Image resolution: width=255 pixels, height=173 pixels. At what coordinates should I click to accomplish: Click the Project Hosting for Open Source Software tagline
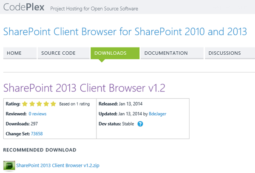(94, 8)
